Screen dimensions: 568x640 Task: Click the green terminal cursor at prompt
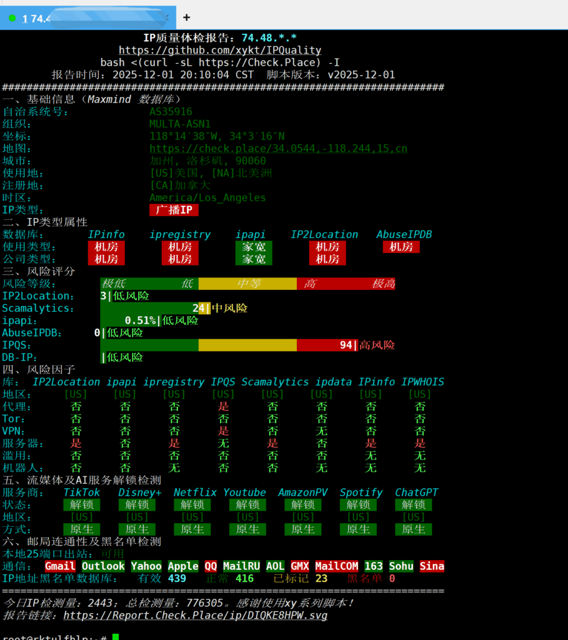coord(116,637)
